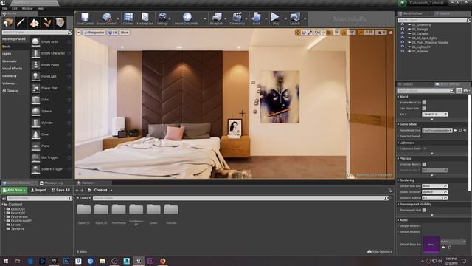The height and width of the screenshot is (266, 472).
Task: Select the Place mode icon
Action: tap(8, 23)
